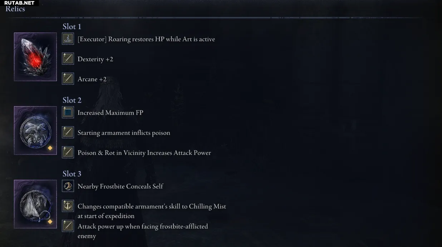Click the red crystal relic in Slot 1

coord(35,57)
